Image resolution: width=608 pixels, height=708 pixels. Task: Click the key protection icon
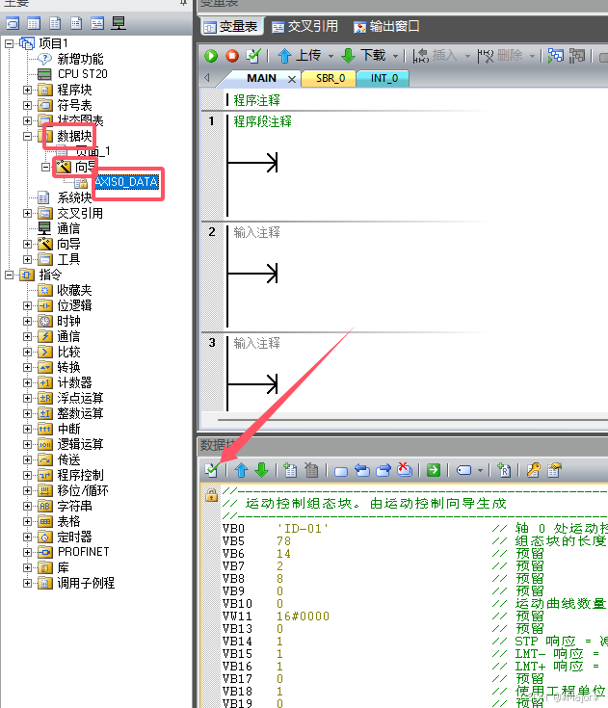point(534,470)
